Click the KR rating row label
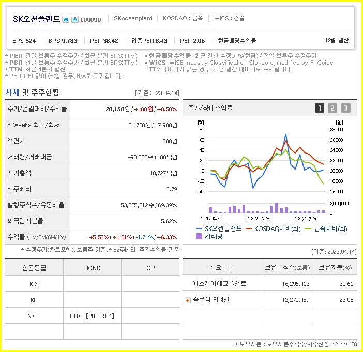This screenshot has height=352, width=363. click(34, 300)
